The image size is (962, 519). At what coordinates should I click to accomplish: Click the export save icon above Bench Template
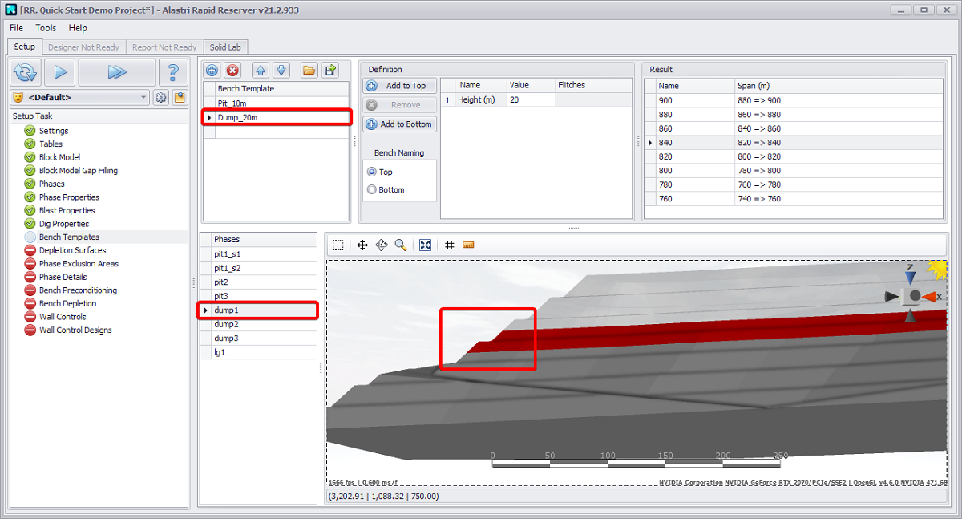[329, 71]
